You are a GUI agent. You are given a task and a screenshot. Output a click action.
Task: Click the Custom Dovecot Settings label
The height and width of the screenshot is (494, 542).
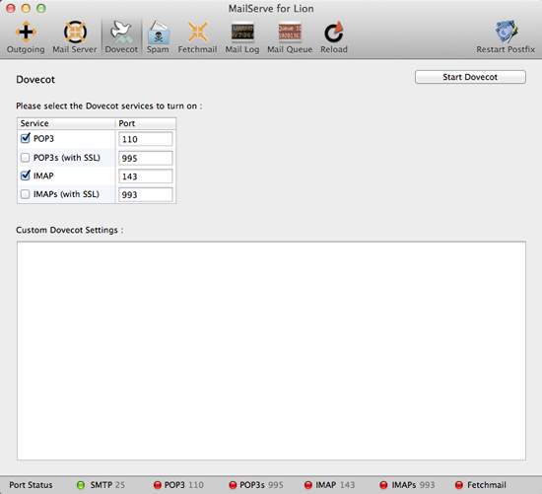(x=70, y=230)
